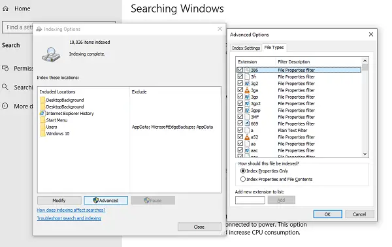
Task: Open 'How does indexing affect searches?' link
Action: pos(71,210)
